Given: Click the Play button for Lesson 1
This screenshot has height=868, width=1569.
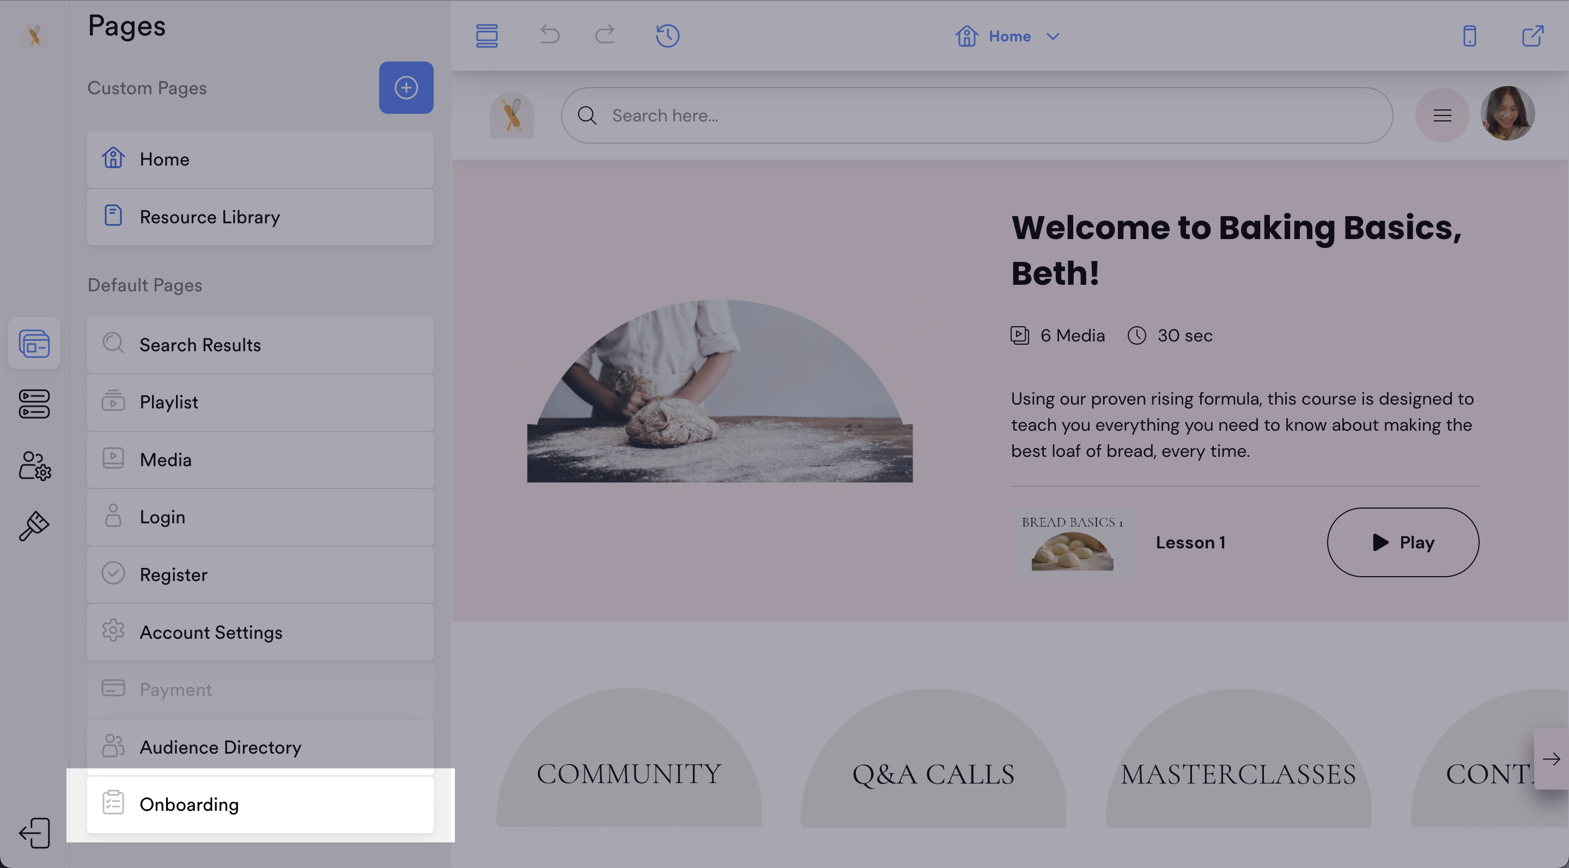Looking at the screenshot, I should click(1402, 542).
